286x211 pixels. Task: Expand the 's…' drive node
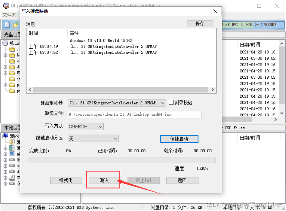(5, 166)
